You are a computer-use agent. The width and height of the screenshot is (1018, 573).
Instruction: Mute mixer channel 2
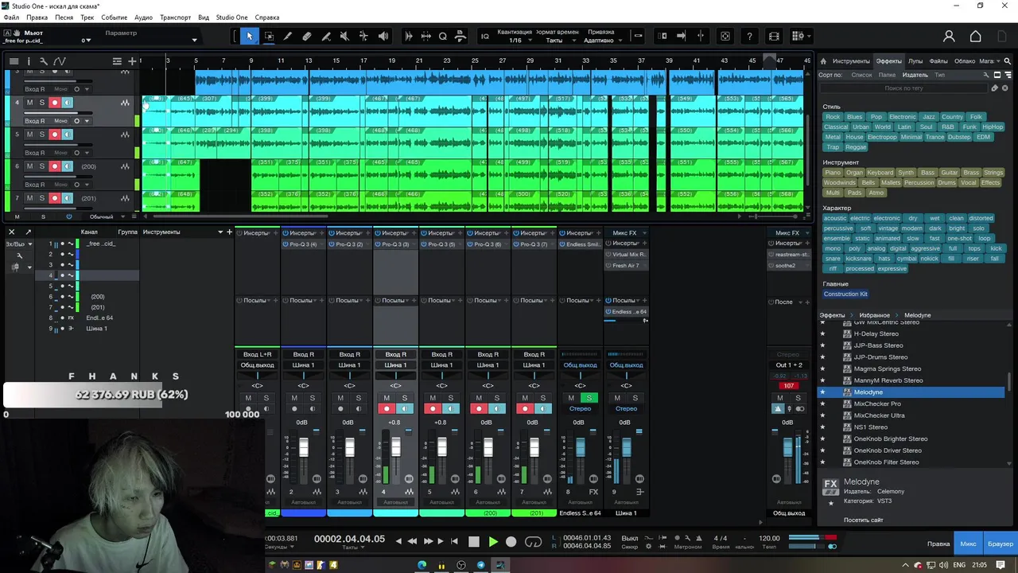pos(294,398)
